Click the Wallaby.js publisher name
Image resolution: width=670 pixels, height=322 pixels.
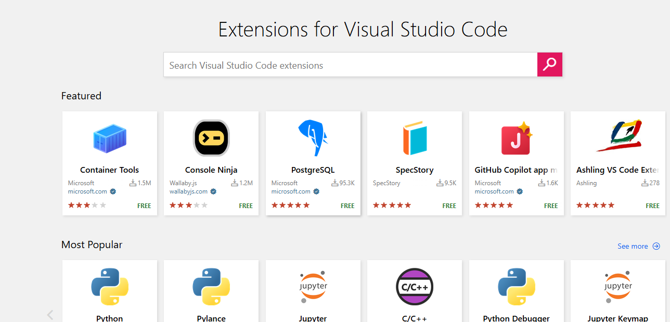click(x=183, y=183)
